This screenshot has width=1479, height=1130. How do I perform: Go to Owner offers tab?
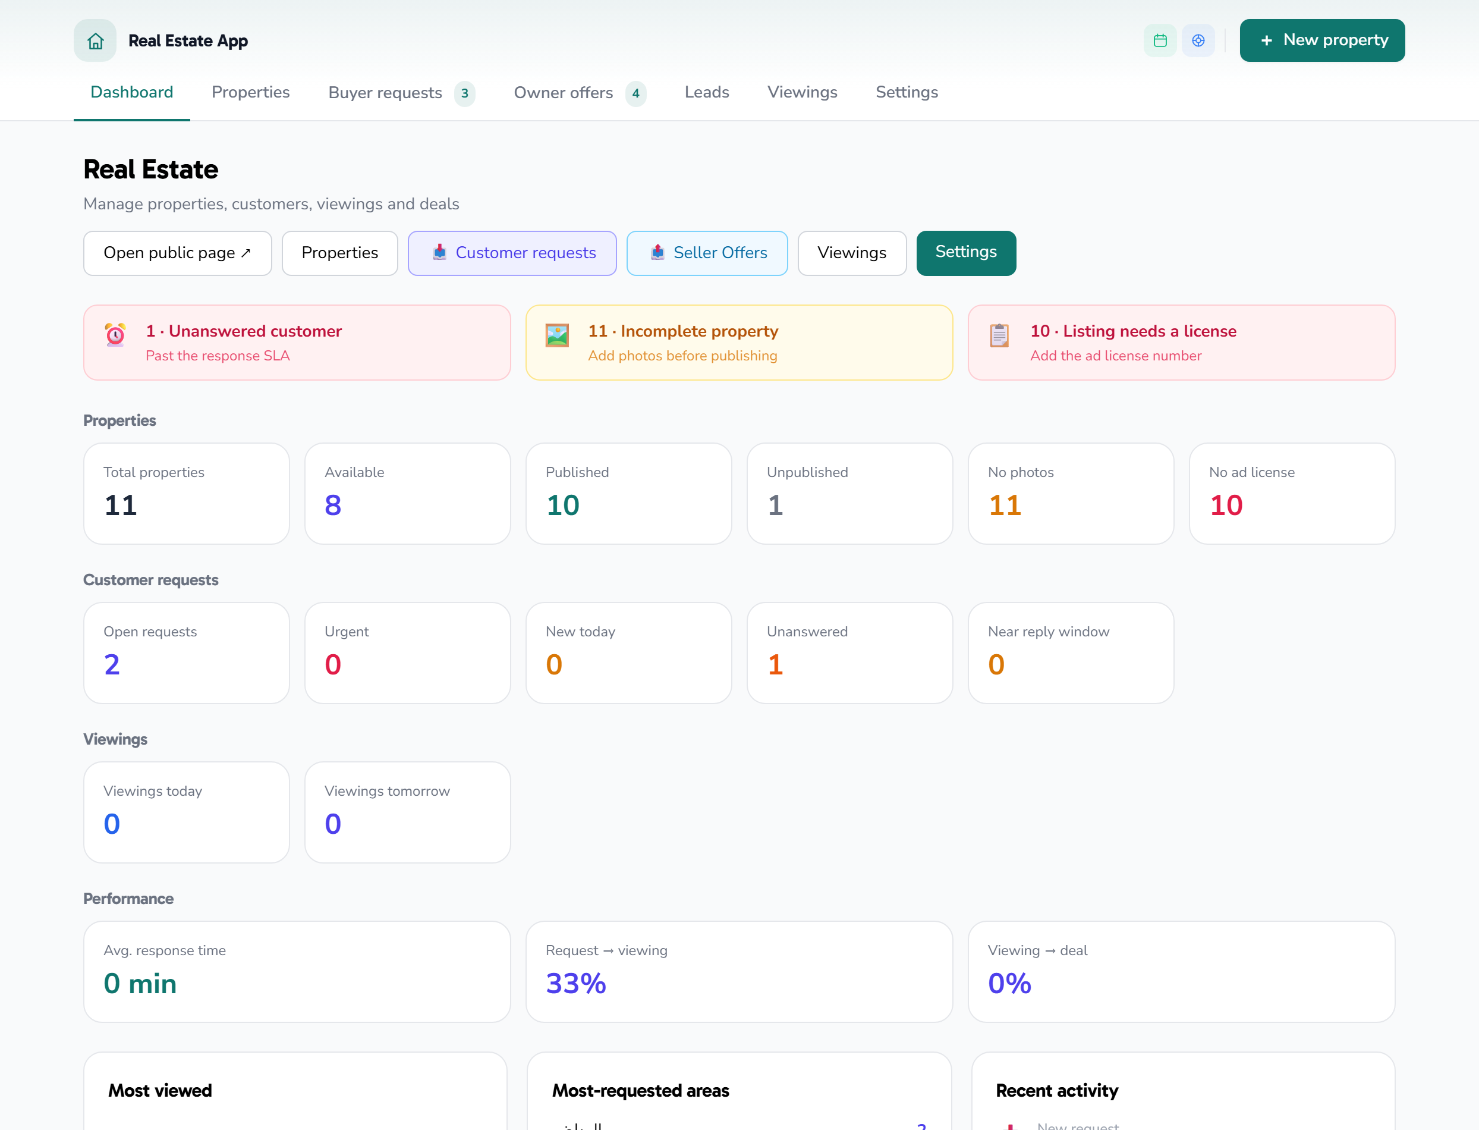click(x=580, y=93)
